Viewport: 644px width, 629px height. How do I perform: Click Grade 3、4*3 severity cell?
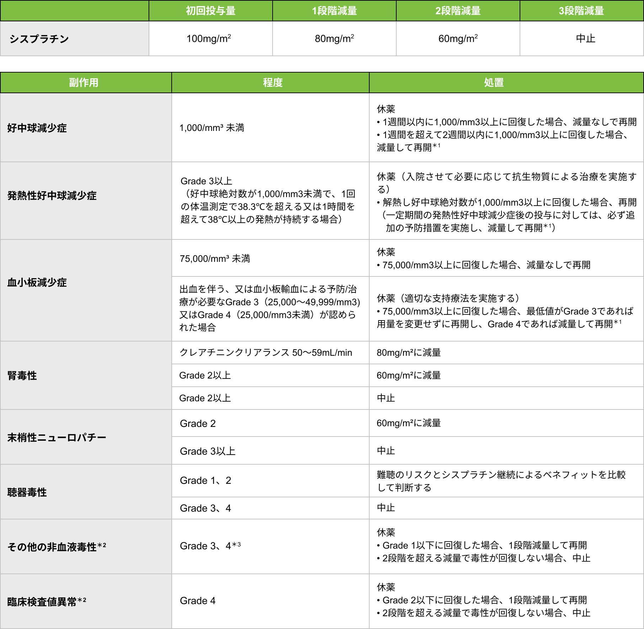click(x=270, y=546)
